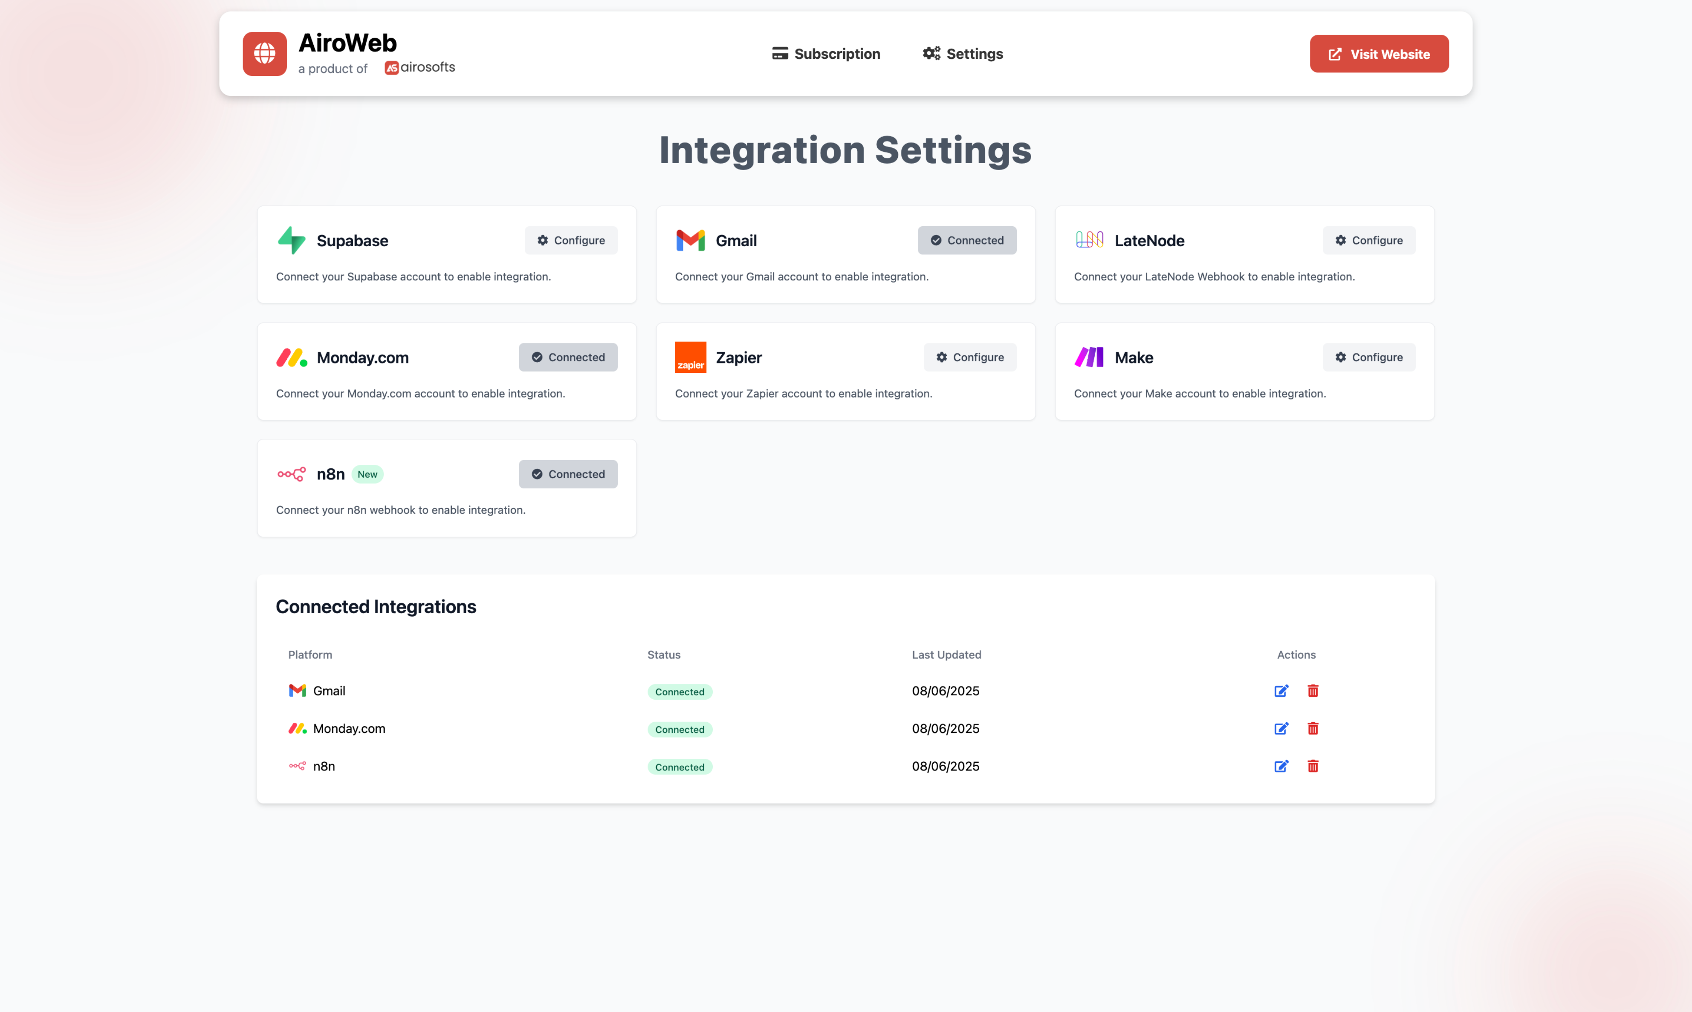Click the Connected badge in n8n row
Viewport: 1692px width, 1012px height.
[680, 767]
